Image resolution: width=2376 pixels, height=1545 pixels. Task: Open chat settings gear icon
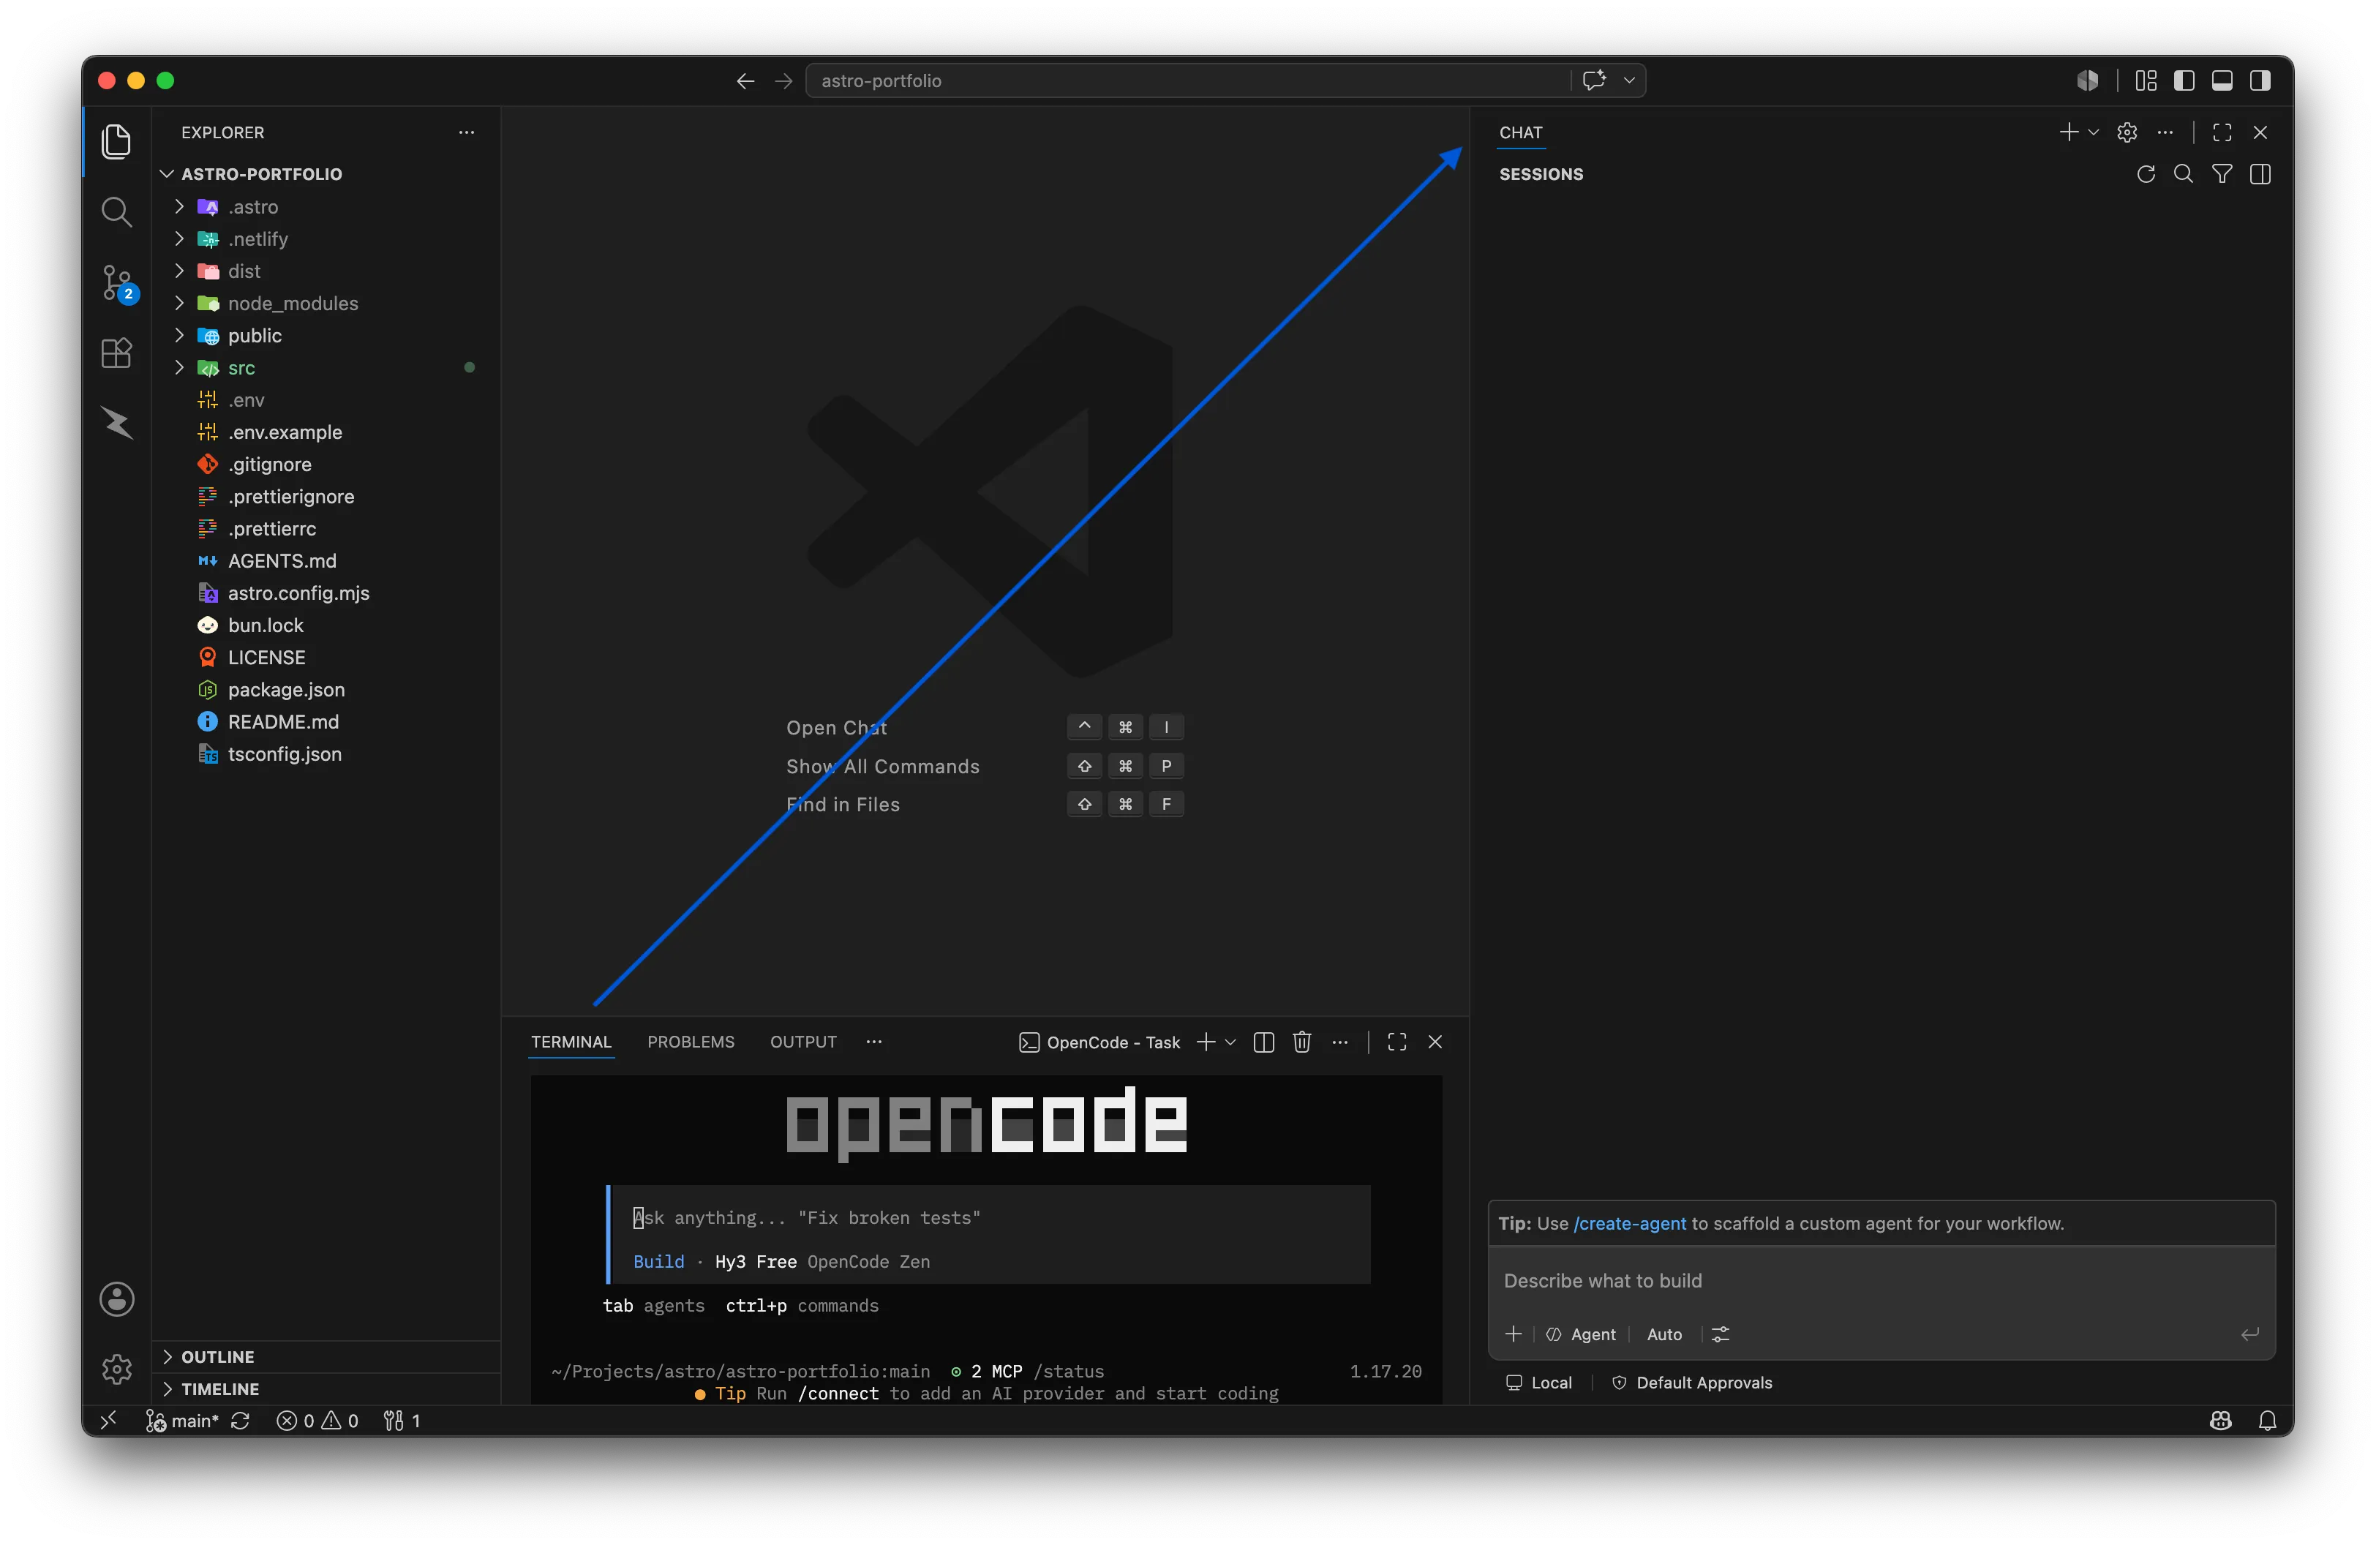(x=2127, y=132)
